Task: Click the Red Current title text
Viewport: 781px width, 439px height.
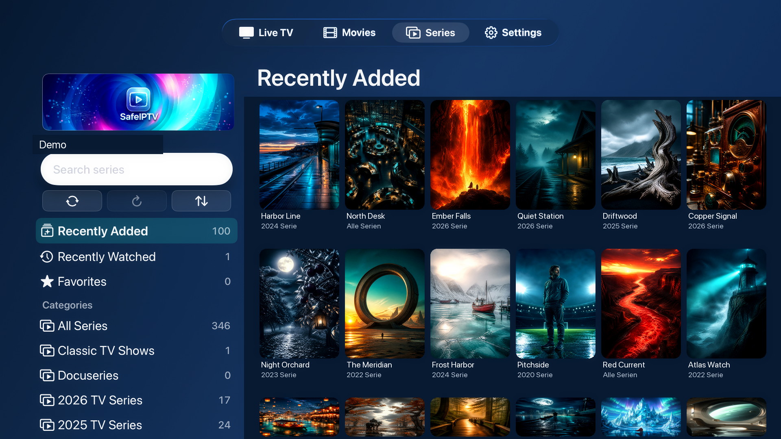Action: point(624,365)
